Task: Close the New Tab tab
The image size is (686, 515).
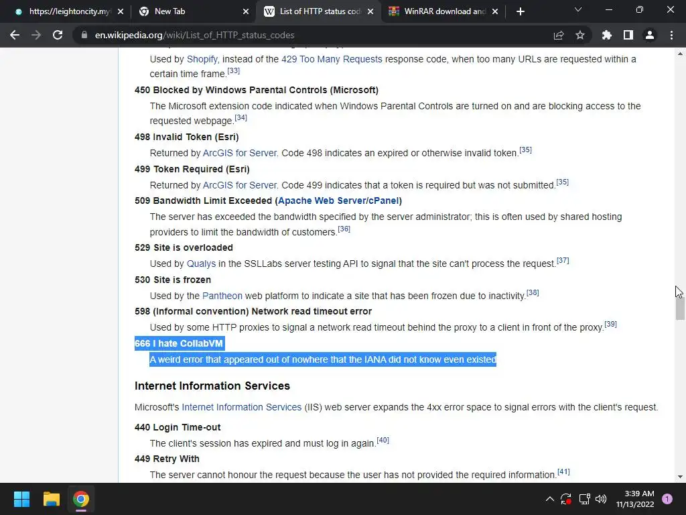Action: tap(246, 12)
